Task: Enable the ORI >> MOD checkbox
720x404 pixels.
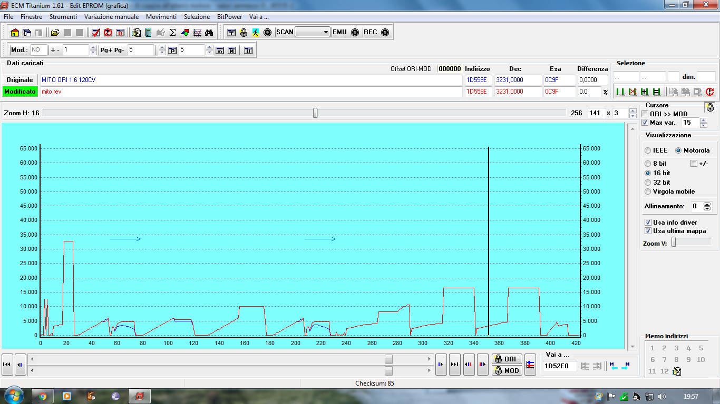Action: point(645,114)
